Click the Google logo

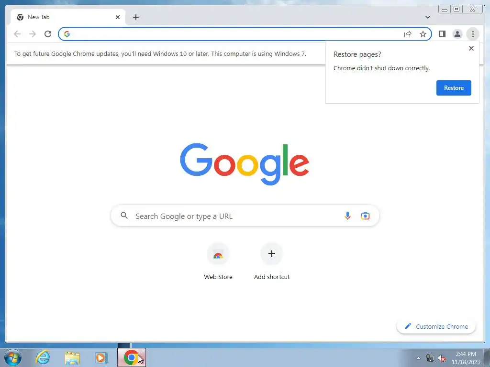(245, 164)
